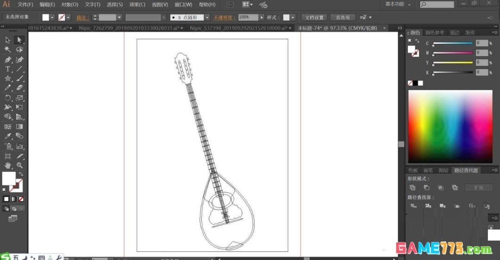Choose the Magic Wand tool
Screen dimensions: 500x260
pos(8,50)
